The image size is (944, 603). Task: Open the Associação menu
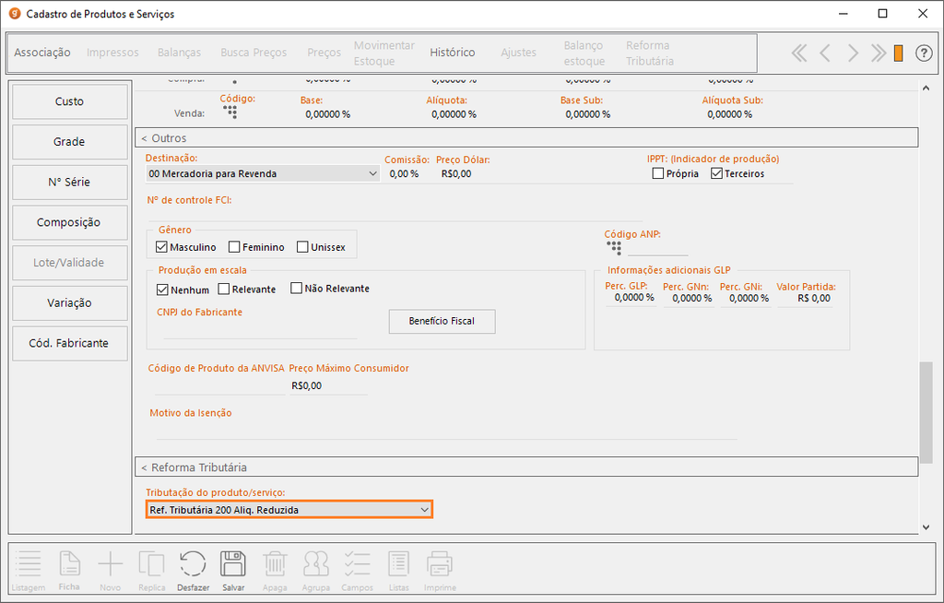42,53
